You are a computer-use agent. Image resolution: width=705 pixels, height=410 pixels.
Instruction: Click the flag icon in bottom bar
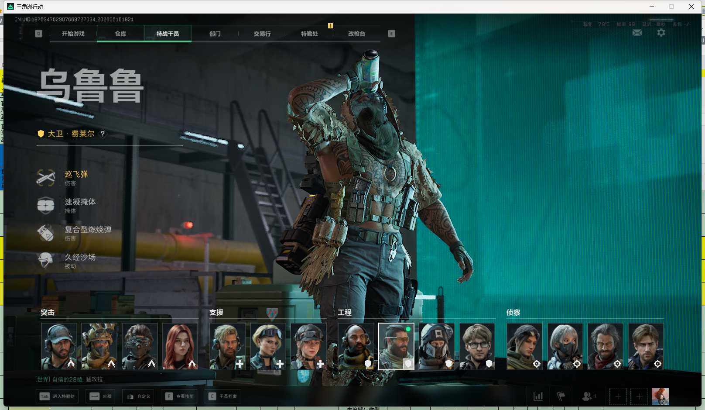coord(561,396)
